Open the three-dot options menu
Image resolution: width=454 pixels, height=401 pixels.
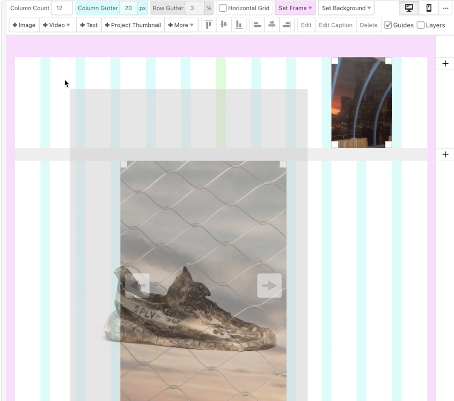tap(446, 8)
